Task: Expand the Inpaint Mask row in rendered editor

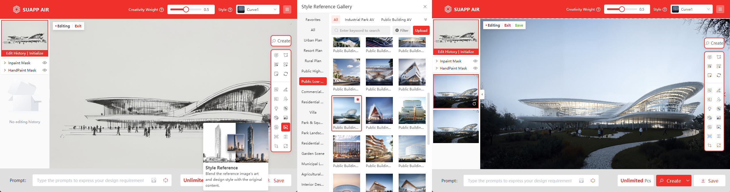Action: [437, 61]
